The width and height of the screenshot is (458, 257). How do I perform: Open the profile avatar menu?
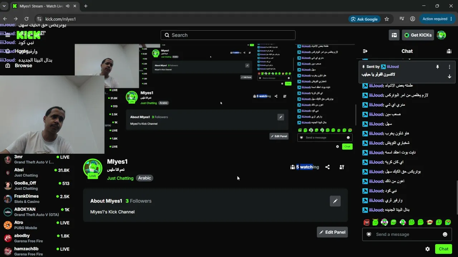click(442, 35)
